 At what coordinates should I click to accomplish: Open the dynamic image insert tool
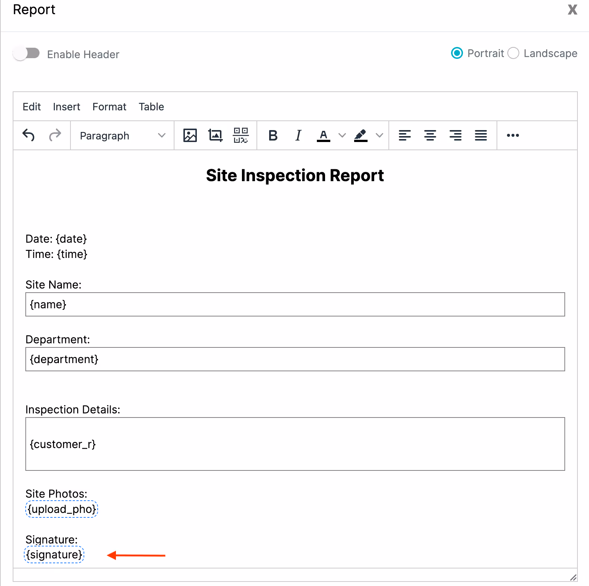pos(215,135)
